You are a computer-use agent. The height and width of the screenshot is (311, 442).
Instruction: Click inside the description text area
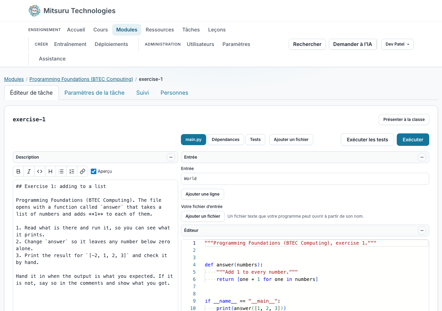[95, 245]
